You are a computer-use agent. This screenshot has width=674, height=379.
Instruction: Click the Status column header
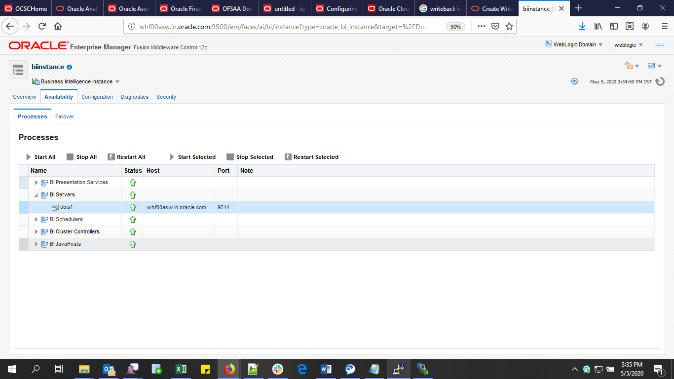pos(133,171)
